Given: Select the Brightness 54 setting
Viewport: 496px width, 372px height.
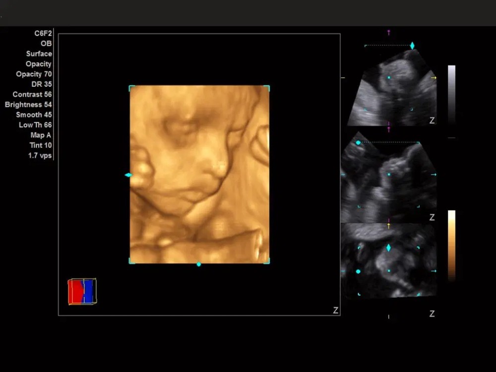Looking at the screenshot, I should coord(28,105).
